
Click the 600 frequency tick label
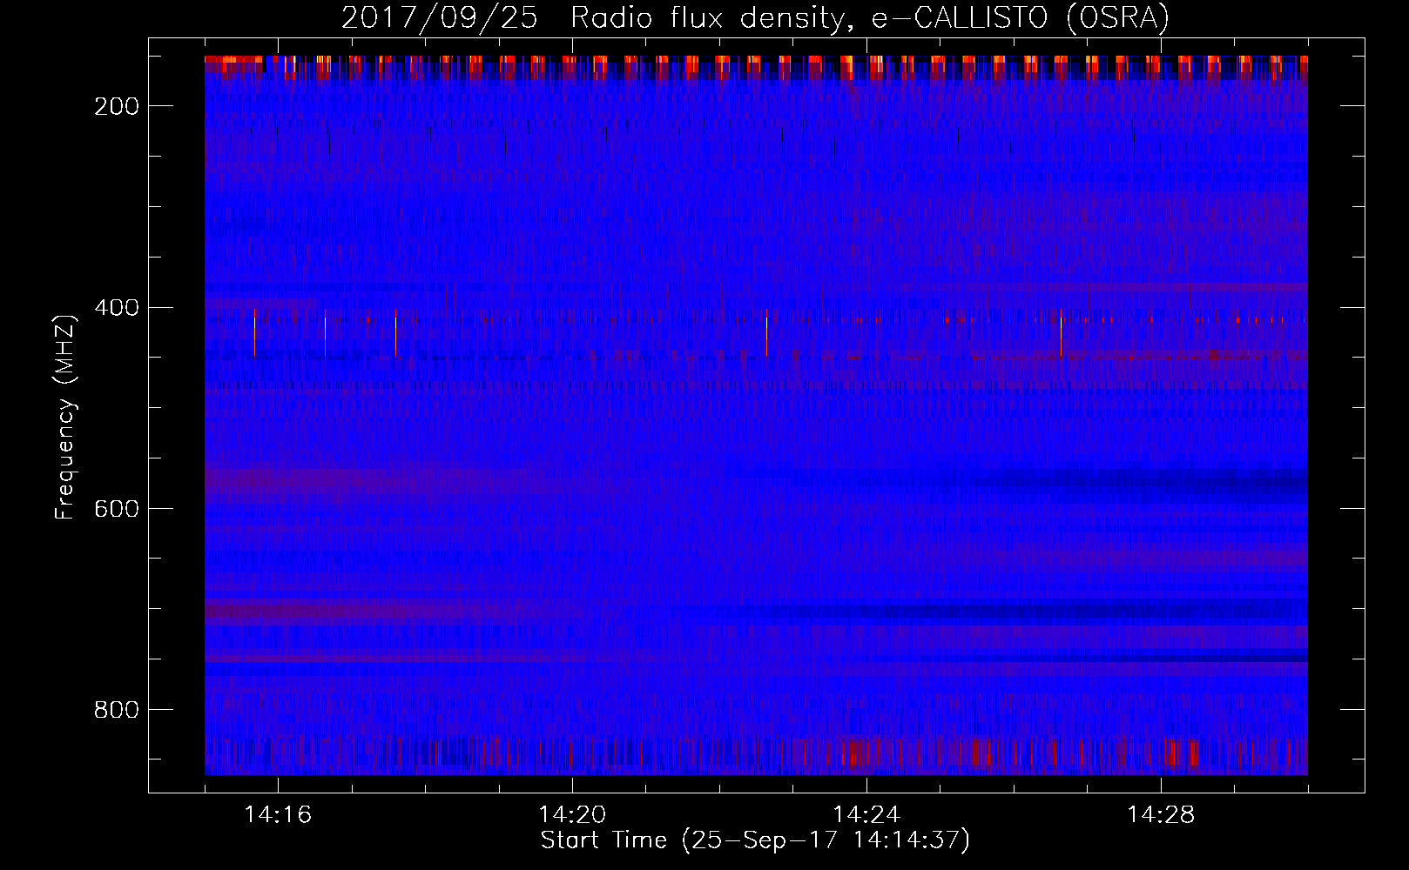tap(117, 509)
